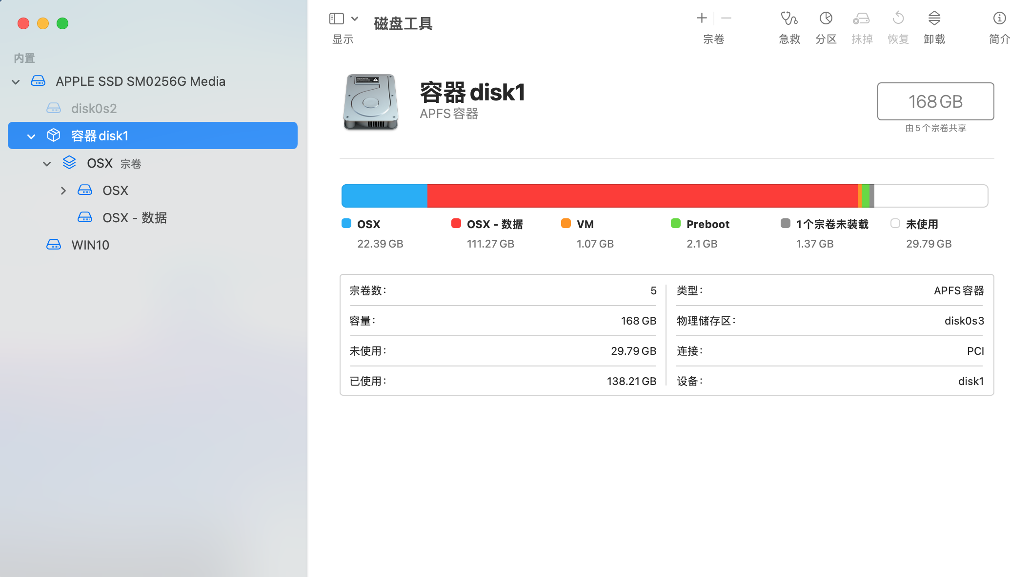Collapse the APPLE SSD SM0256G Media tree
1010x577 pixels.
point(16,82)
